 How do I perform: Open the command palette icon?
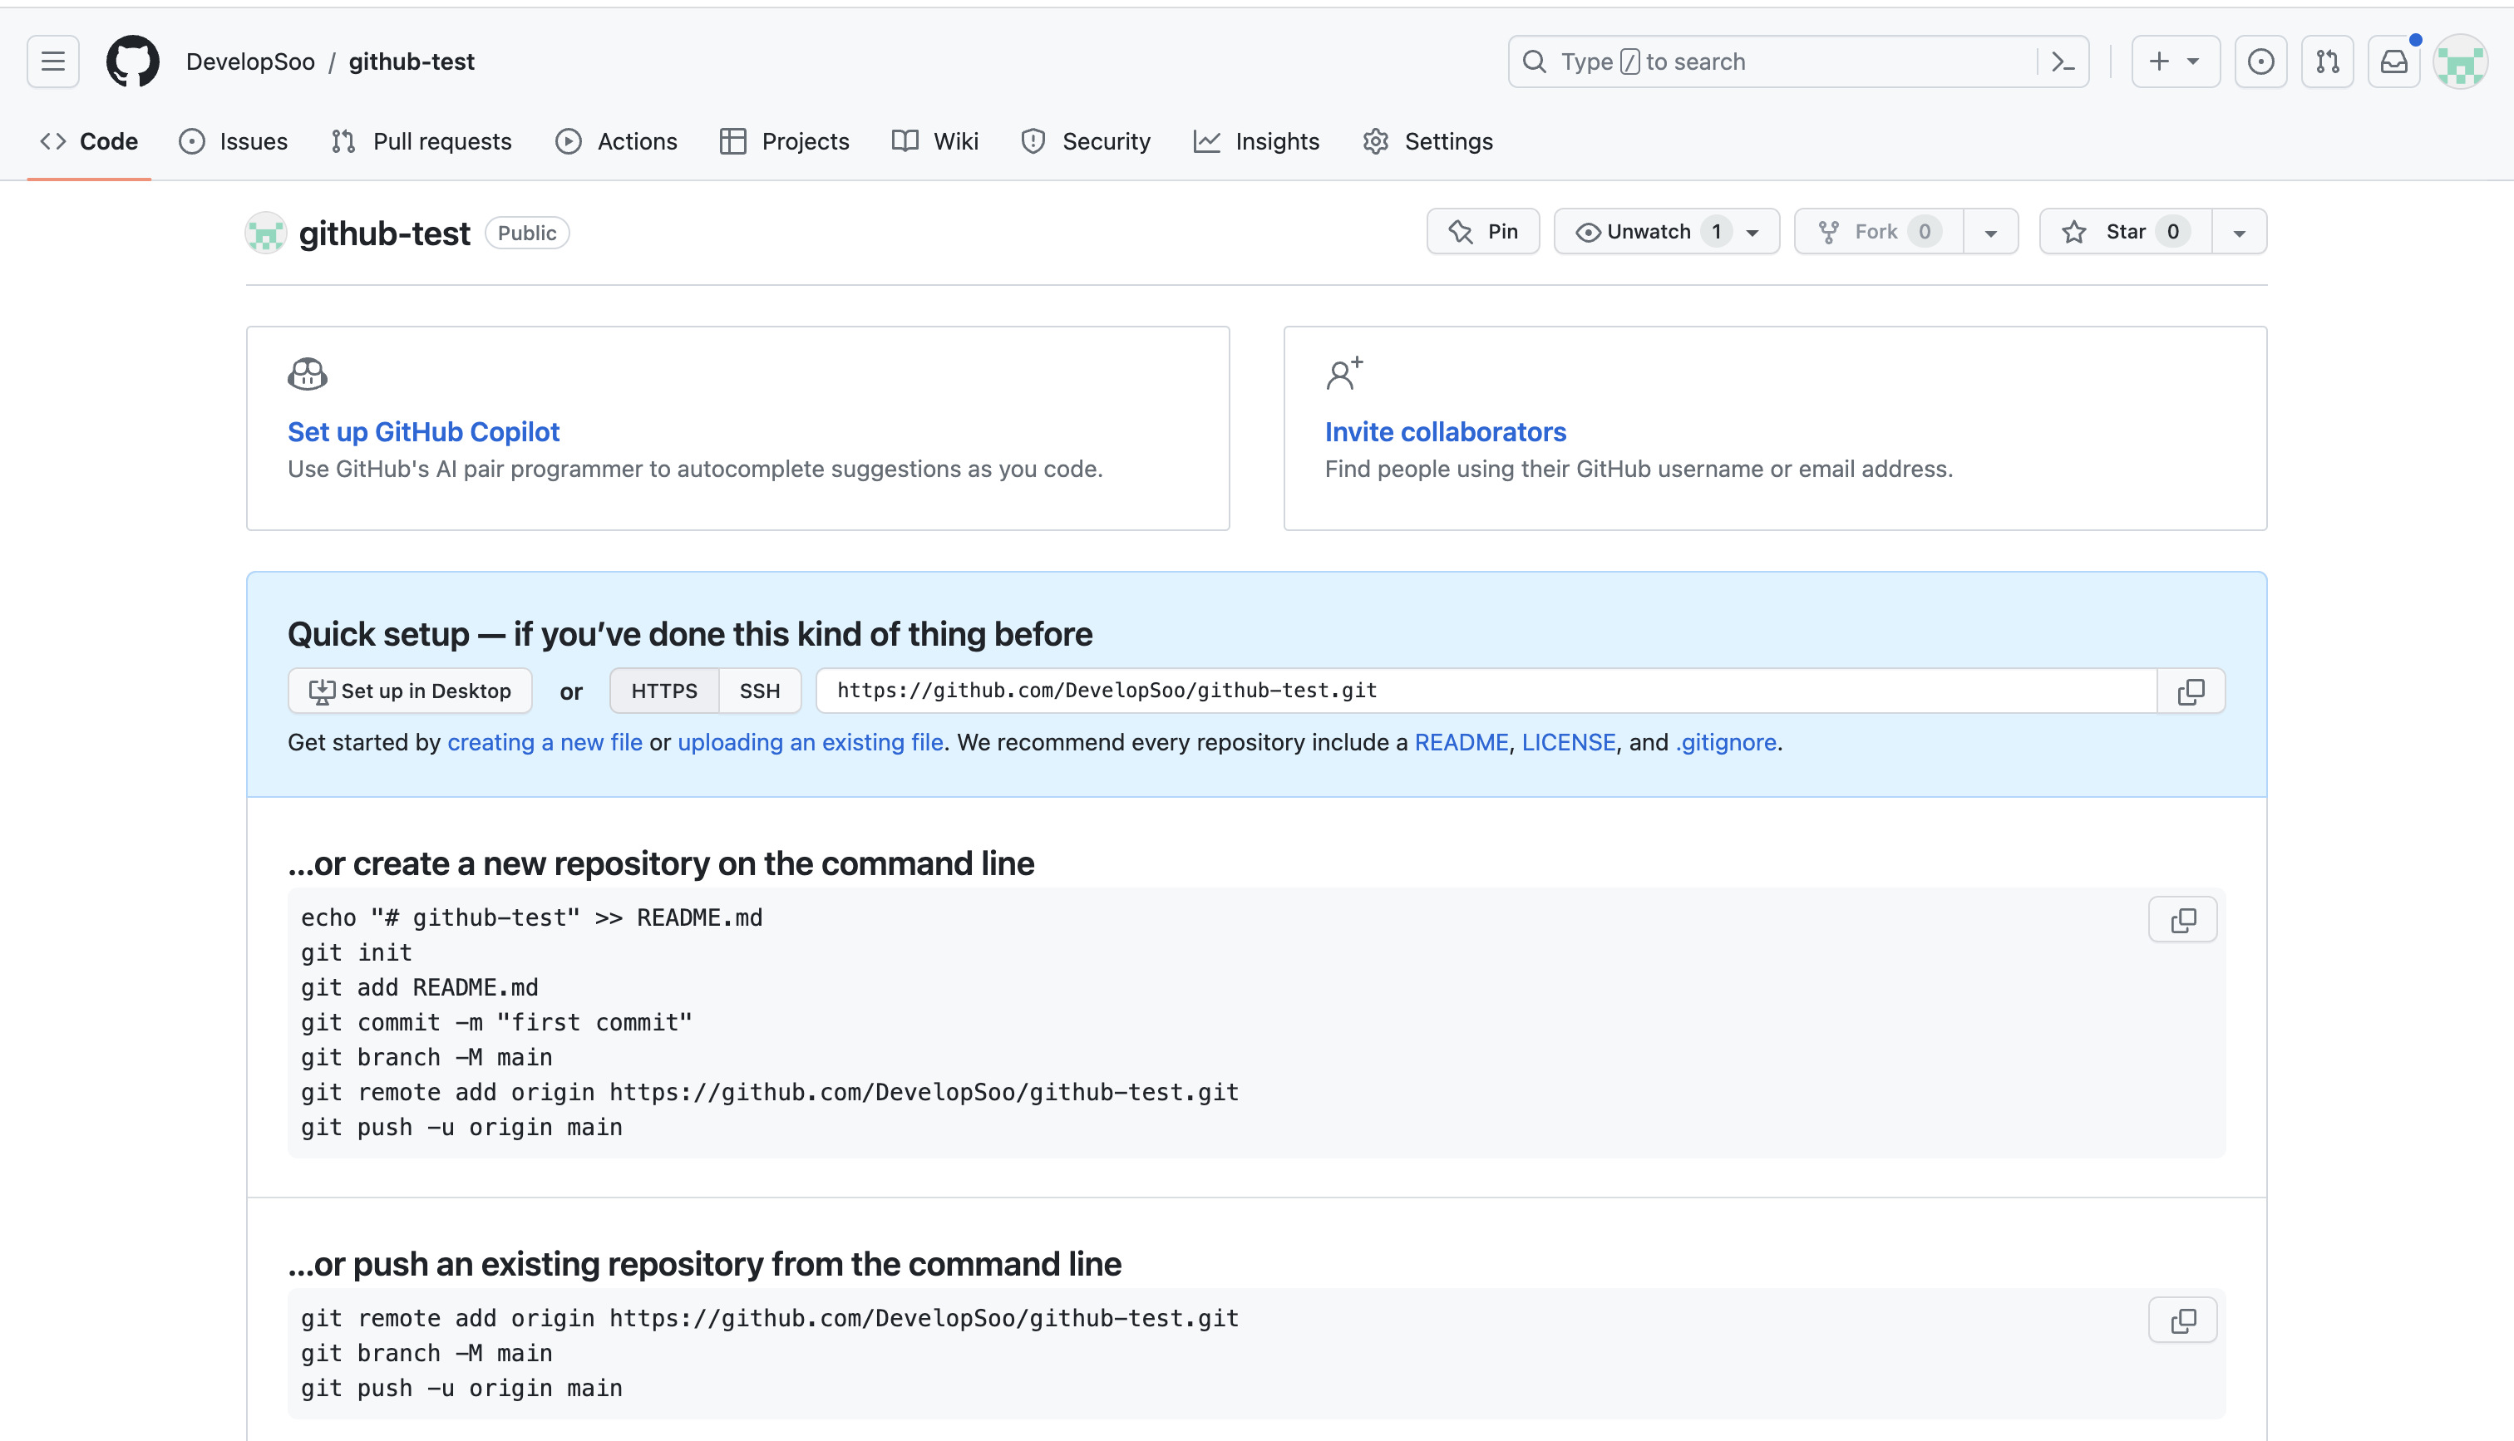(x=2063, y=61)
